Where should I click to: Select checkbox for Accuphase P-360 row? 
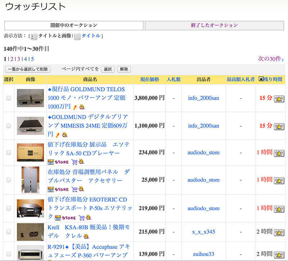9,254
